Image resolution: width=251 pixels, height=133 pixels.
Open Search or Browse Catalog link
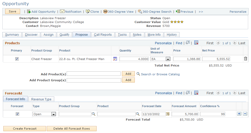tap(160, 74)
